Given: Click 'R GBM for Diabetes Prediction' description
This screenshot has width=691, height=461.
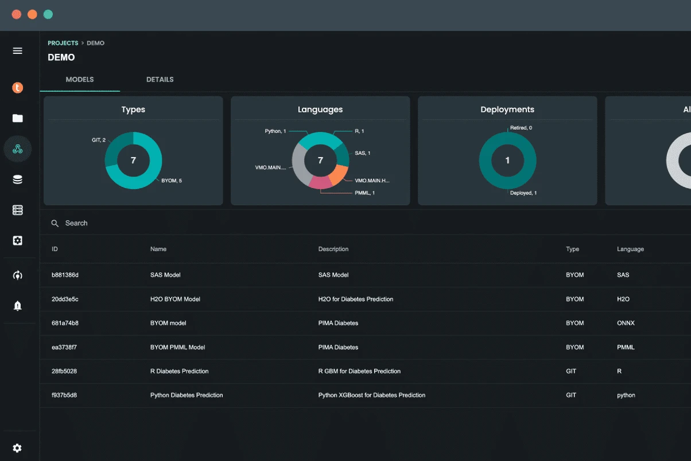Looking at the screenshot, I should [359, 371].
